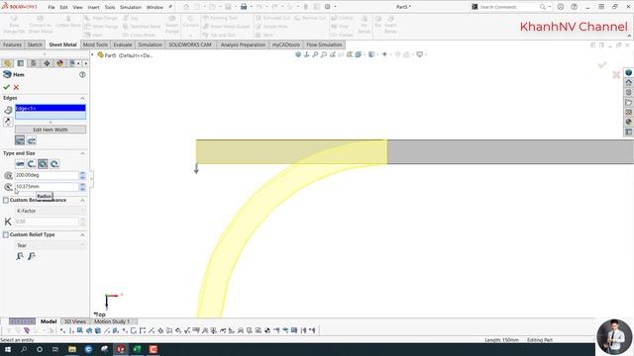Switch to the Analysis Preparation tab
This screenshot has height=356, width=634.
click(x=243, y=44)
